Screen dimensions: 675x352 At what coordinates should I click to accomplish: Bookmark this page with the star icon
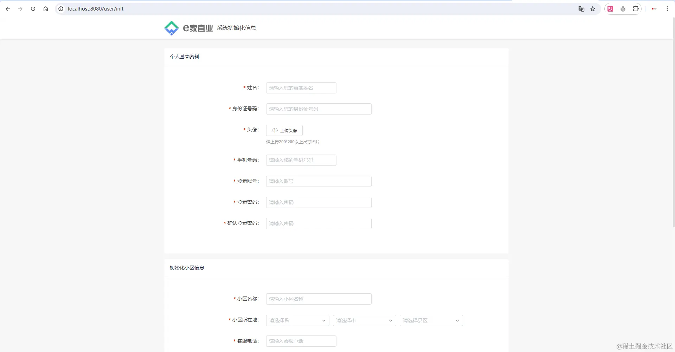coord(593,9)
